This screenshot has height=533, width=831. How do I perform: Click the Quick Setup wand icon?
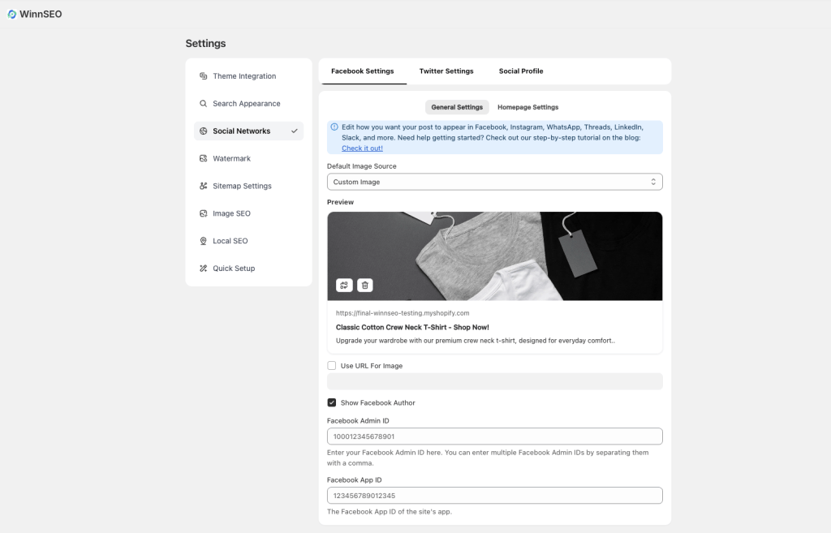click(x=203, y=269)
